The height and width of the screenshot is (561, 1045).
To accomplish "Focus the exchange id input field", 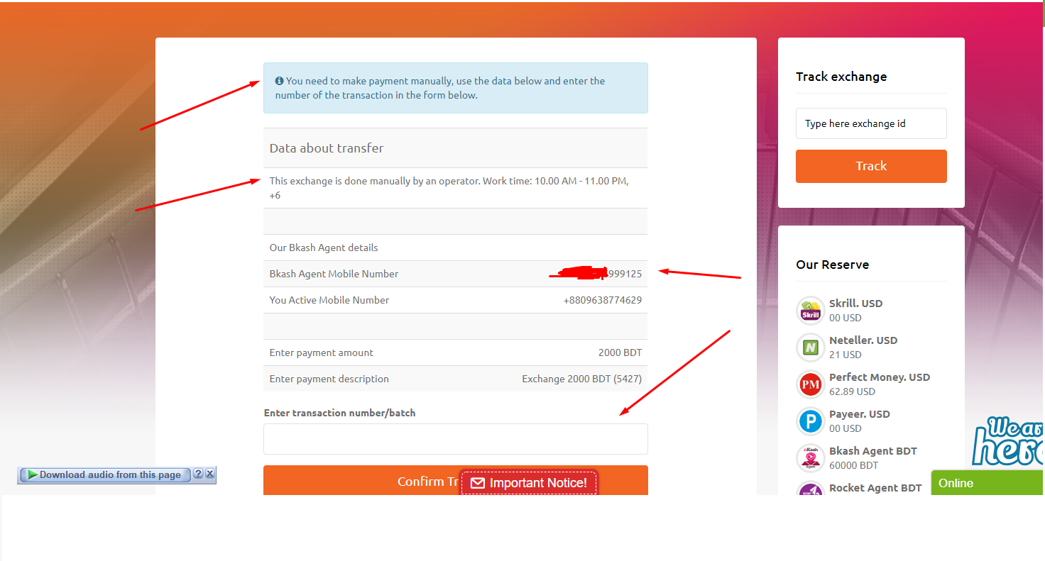I will coord(871,123).
